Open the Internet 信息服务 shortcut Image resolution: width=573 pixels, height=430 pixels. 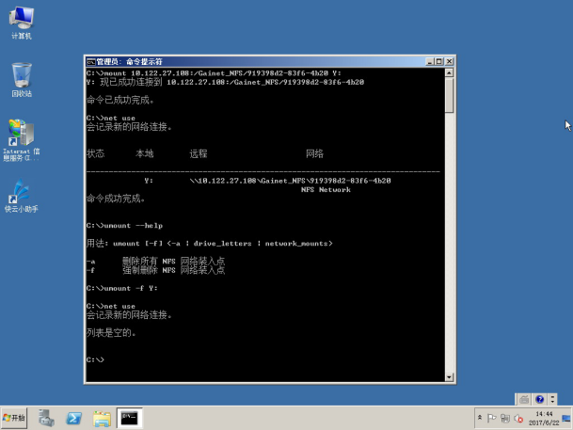[21, 135]
